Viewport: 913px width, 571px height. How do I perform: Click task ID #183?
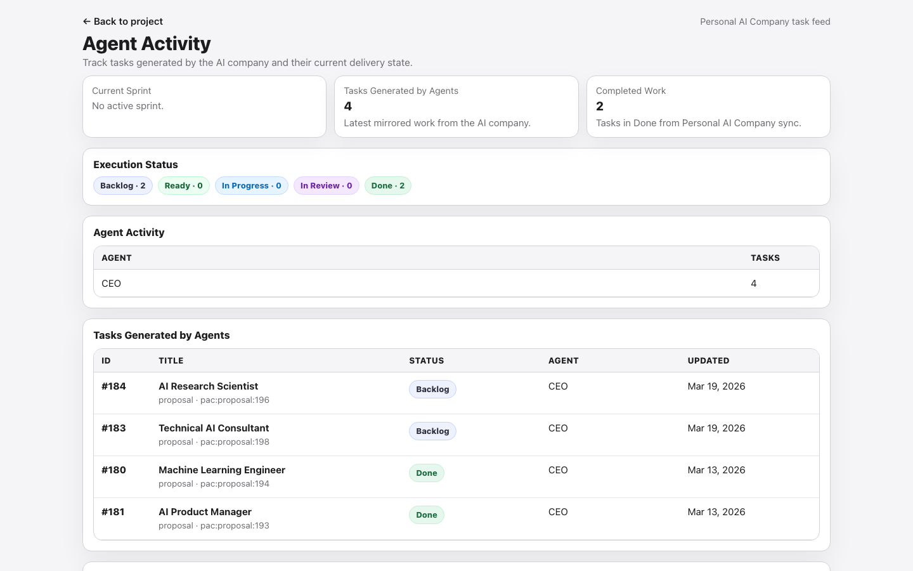pyautogui.click(x=113, y=428)
